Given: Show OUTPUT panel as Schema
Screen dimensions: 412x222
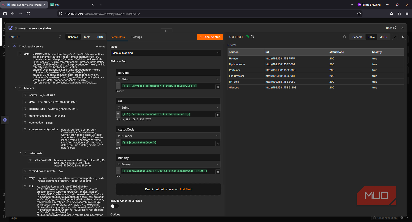Looking at the screenshot, I should pyautogui.click(x=357, y=37).
